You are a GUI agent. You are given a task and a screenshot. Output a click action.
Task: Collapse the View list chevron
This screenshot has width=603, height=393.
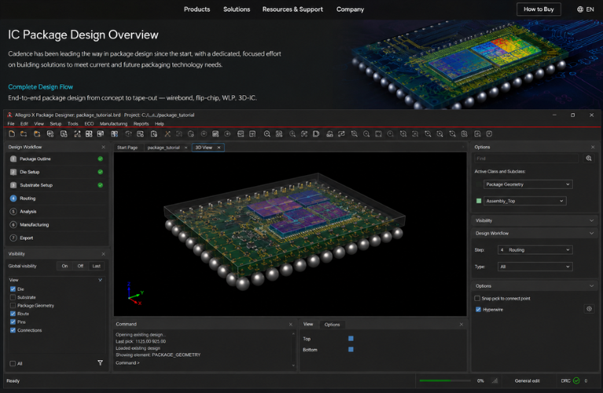(100, 280)
